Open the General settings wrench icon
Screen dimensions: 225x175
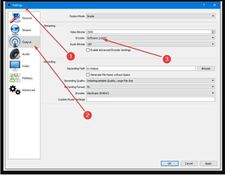[x=15, y=18]
